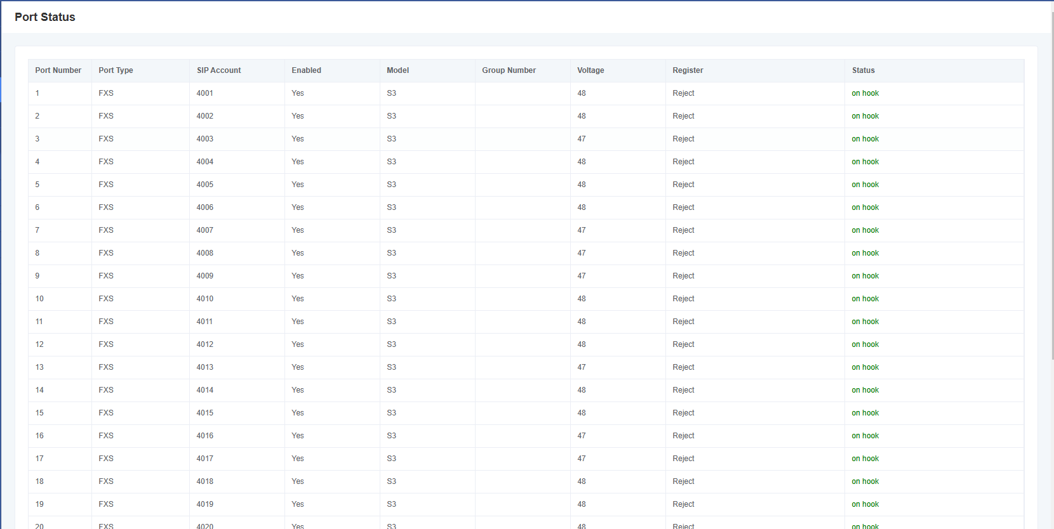Click the Port Number column header
The width and height of the screenshot is (1054, 529).
coord(58,70)
